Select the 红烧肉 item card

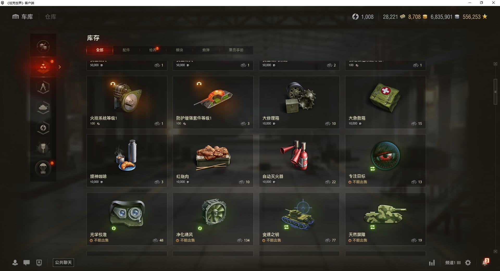pos(213,161)
